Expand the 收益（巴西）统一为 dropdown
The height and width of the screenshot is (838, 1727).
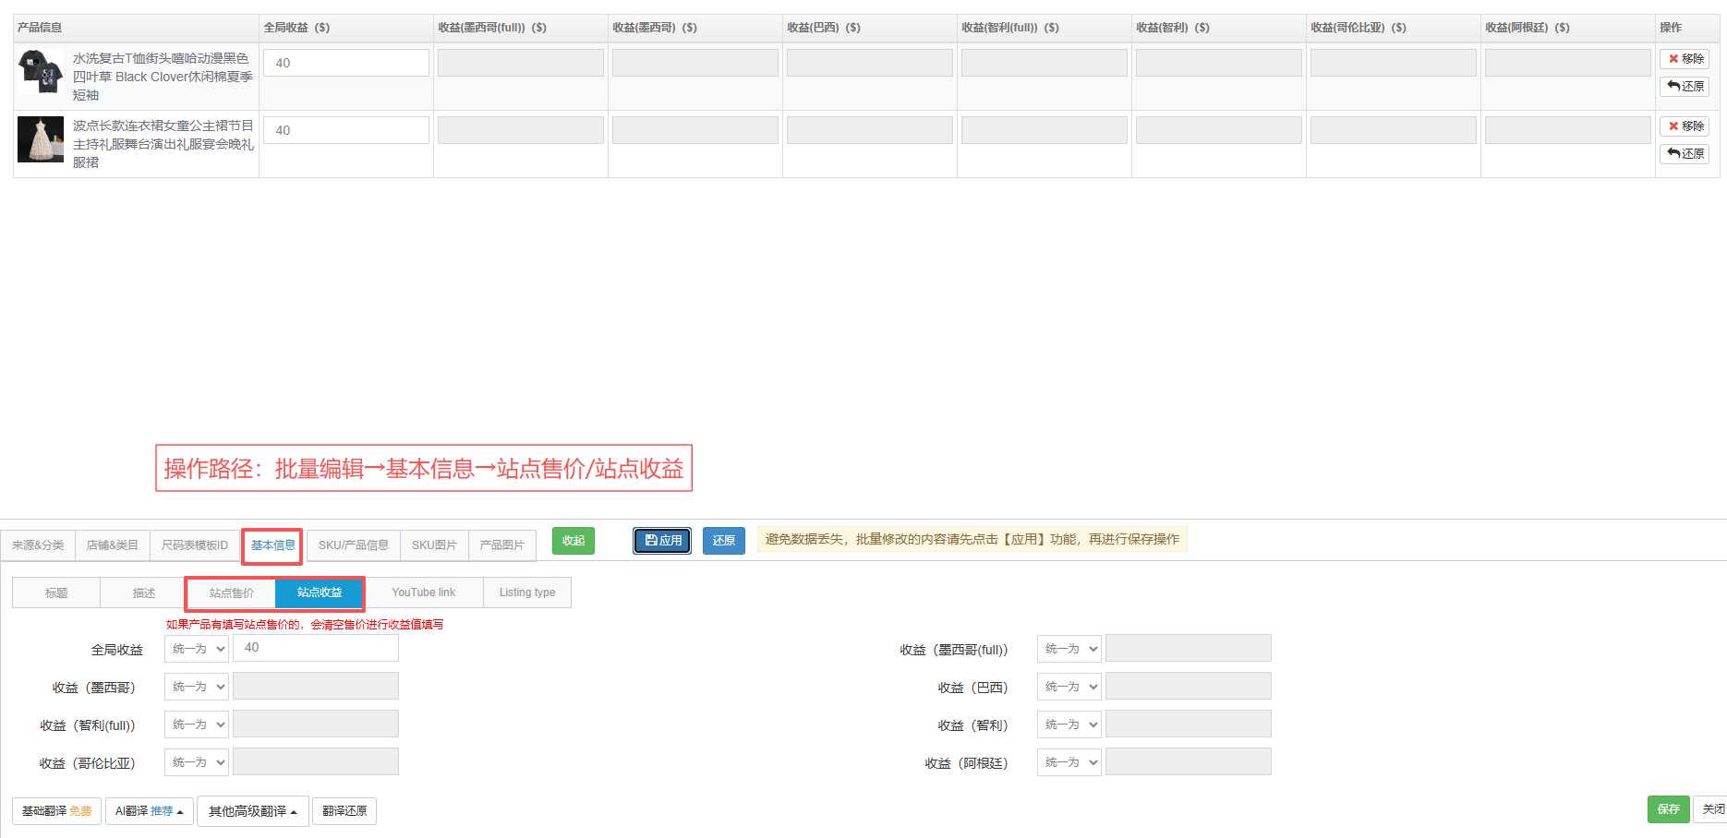click(1069, 687)
